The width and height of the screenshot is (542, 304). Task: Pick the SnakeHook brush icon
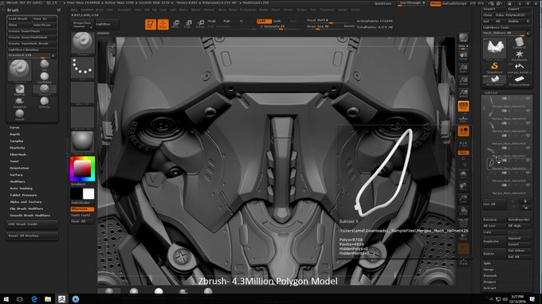click(x=19, y=101)
